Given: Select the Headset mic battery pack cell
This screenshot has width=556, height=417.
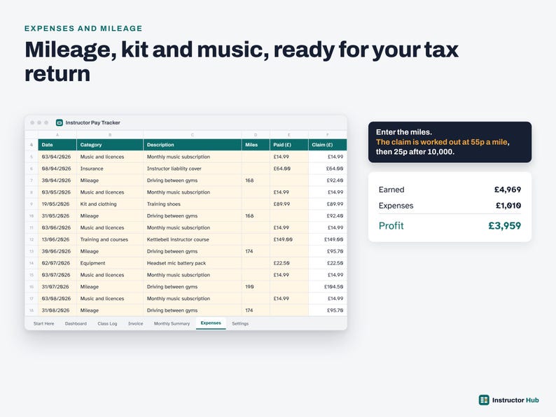Looking at the screenshot, I should pos(193,263).
